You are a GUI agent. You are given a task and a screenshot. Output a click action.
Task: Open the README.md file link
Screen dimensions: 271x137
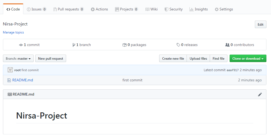click(23, 80)
